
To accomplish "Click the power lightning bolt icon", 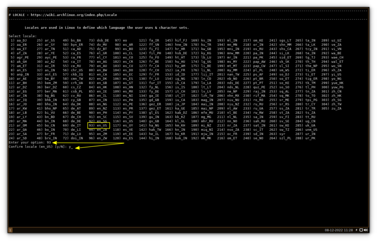I will [x=356, y=230].
